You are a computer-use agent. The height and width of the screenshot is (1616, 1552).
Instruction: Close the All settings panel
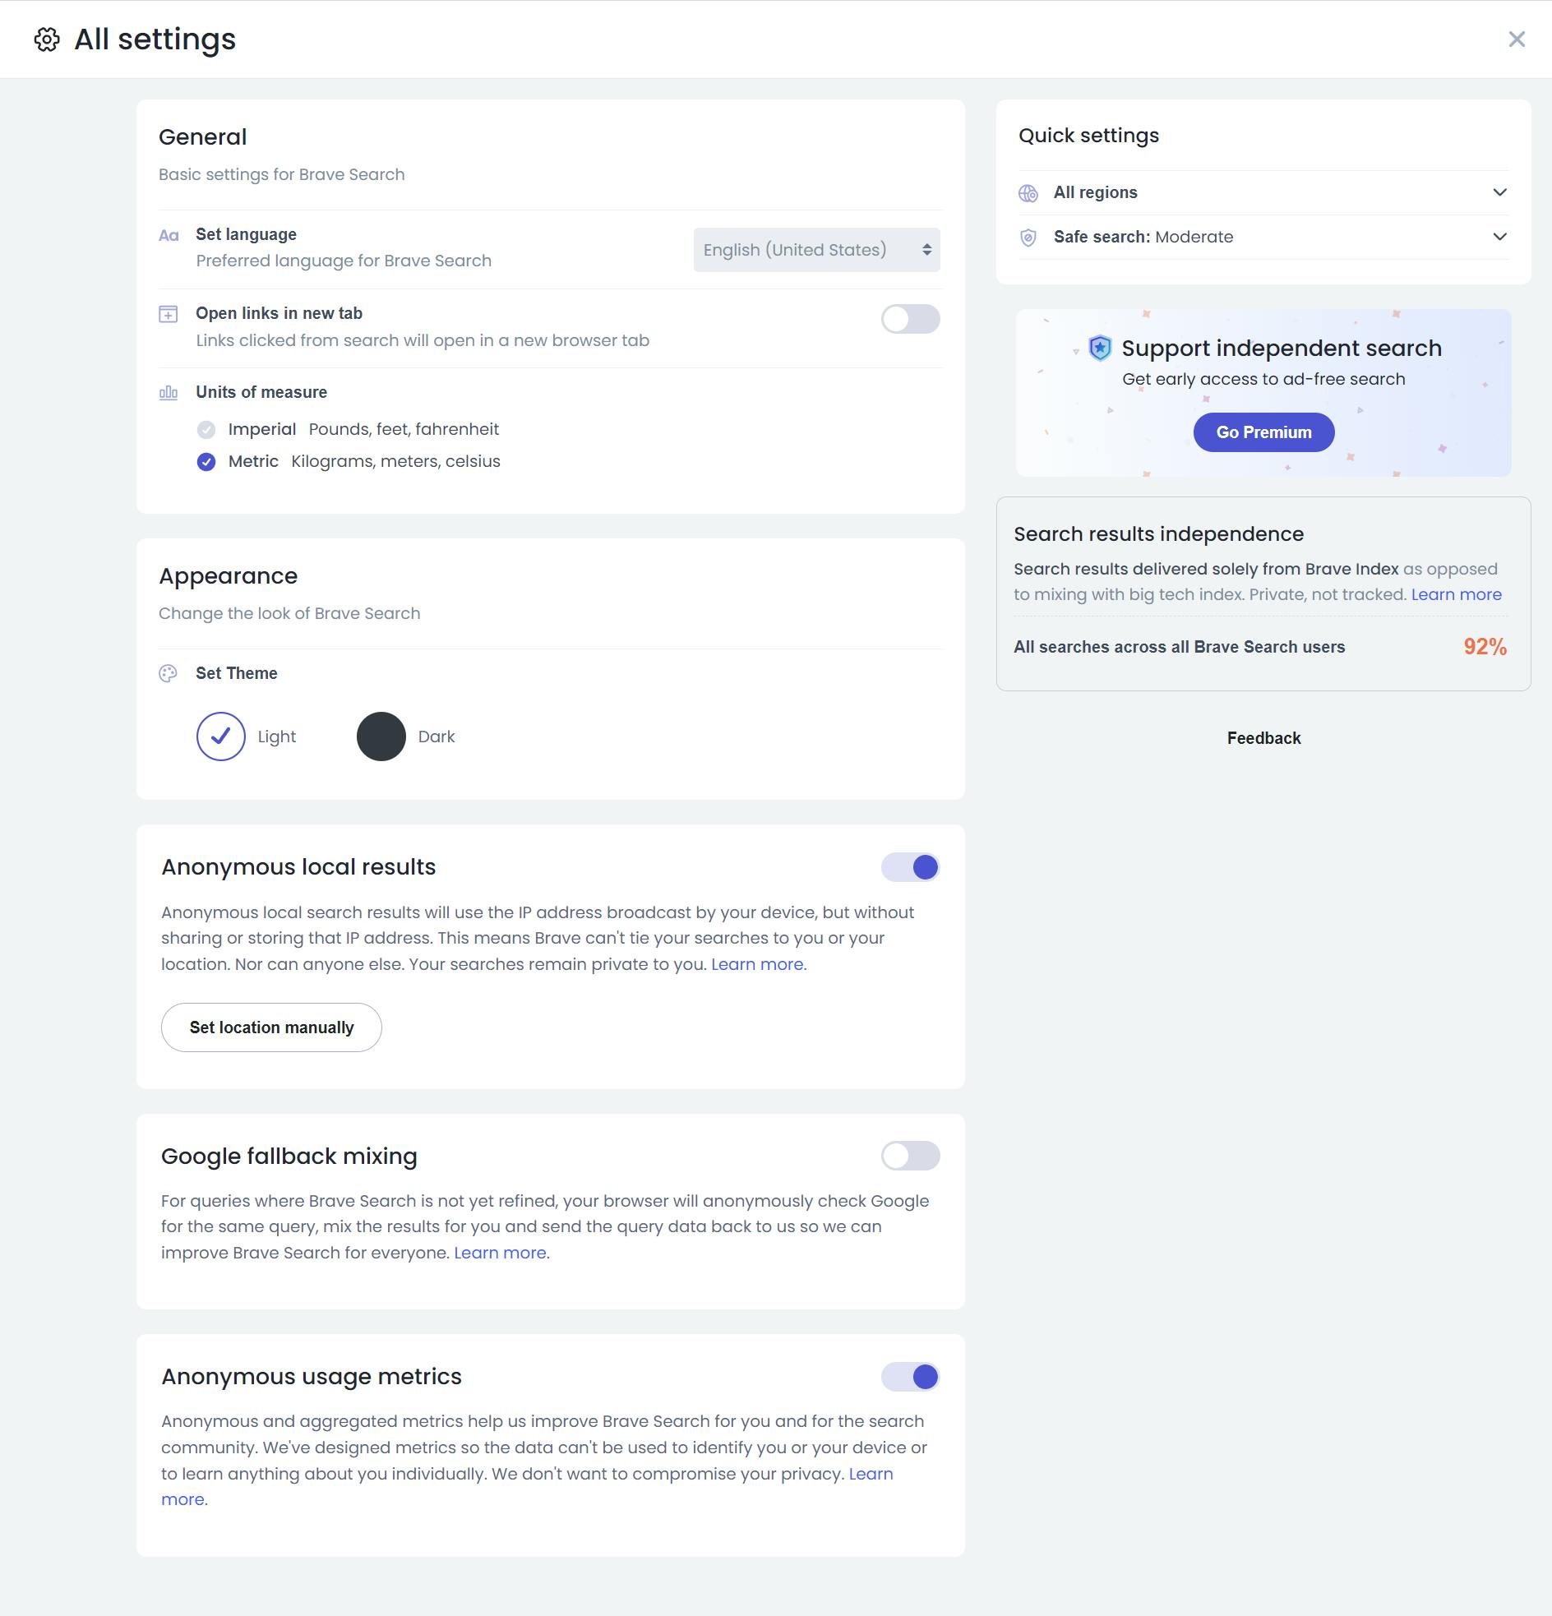coord(1516,39)
